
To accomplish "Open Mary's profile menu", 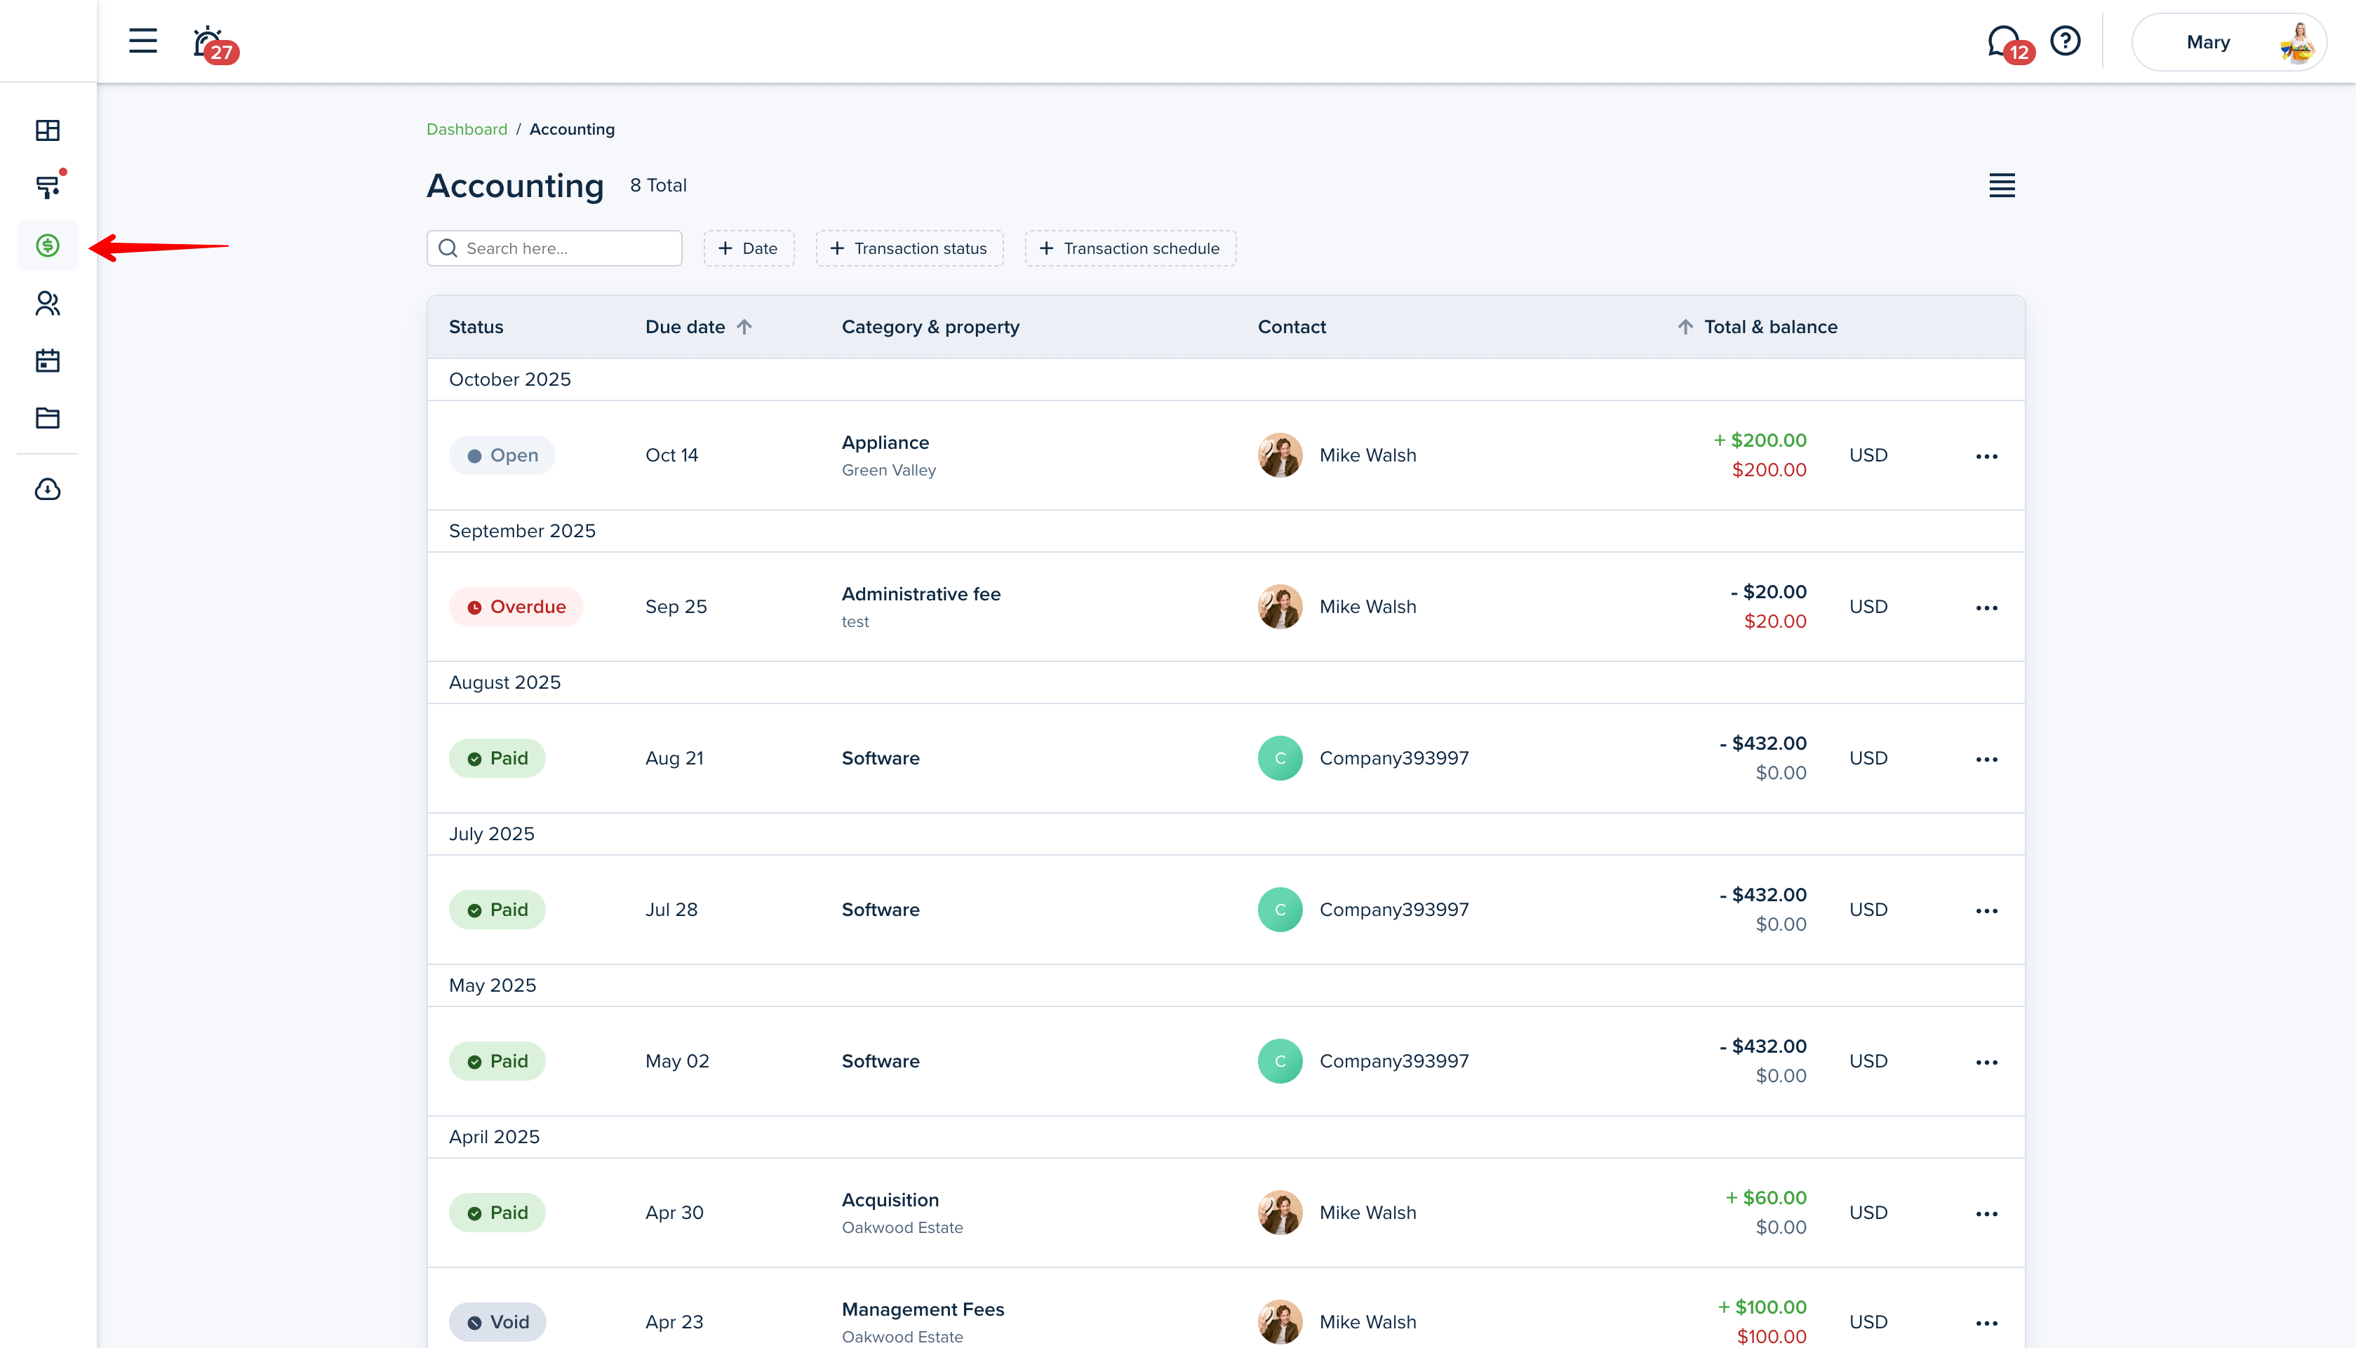I will pyautogui.click(x=2228, y=43).
